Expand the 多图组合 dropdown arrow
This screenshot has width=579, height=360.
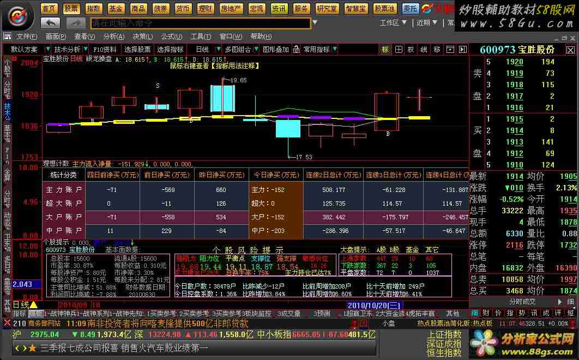coord(256,49)
